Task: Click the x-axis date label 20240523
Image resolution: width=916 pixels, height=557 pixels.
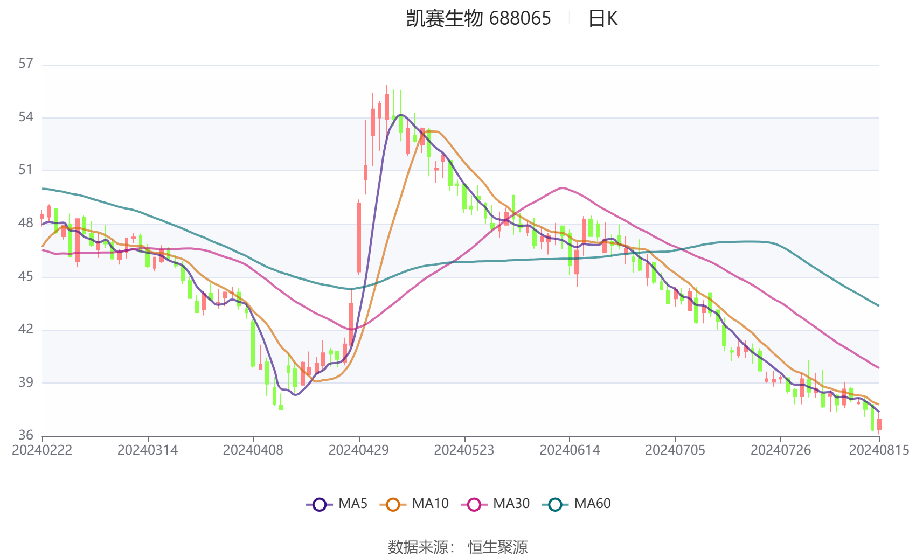Action: click(x=464, y=450)
